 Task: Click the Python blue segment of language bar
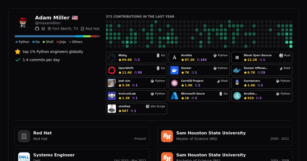click(x=45, y=36)
